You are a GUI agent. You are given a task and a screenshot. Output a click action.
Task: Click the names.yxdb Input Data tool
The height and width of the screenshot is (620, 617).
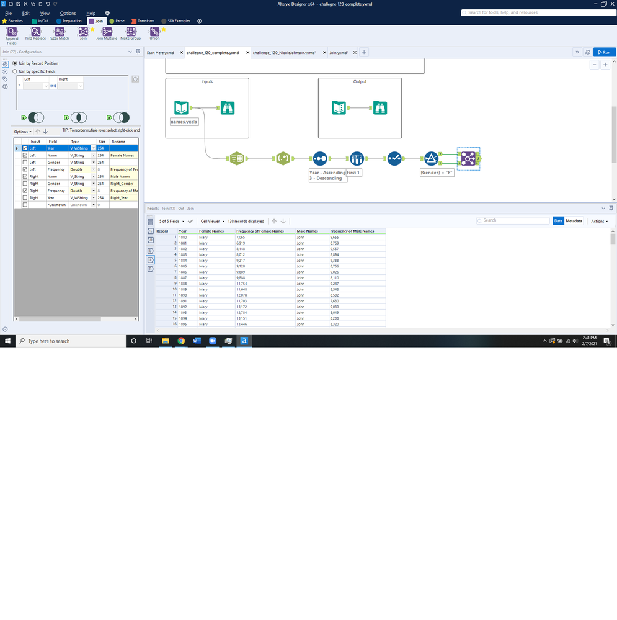coord(181,107)
